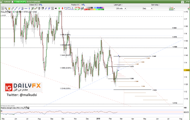
Task: Open the price alert bell tool
Action: pos(9,8)
